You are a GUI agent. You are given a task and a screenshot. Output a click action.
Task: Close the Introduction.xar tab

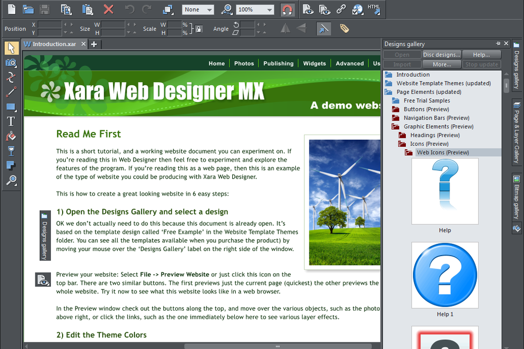(x=84, y=44)
